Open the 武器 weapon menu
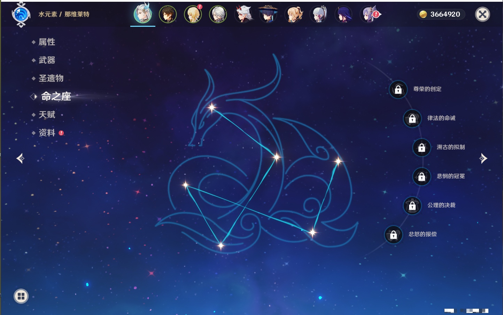This screenshot has width=503, height=315. tap(47, 60)
